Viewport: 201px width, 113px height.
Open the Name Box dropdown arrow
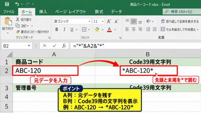pos(29,46)
